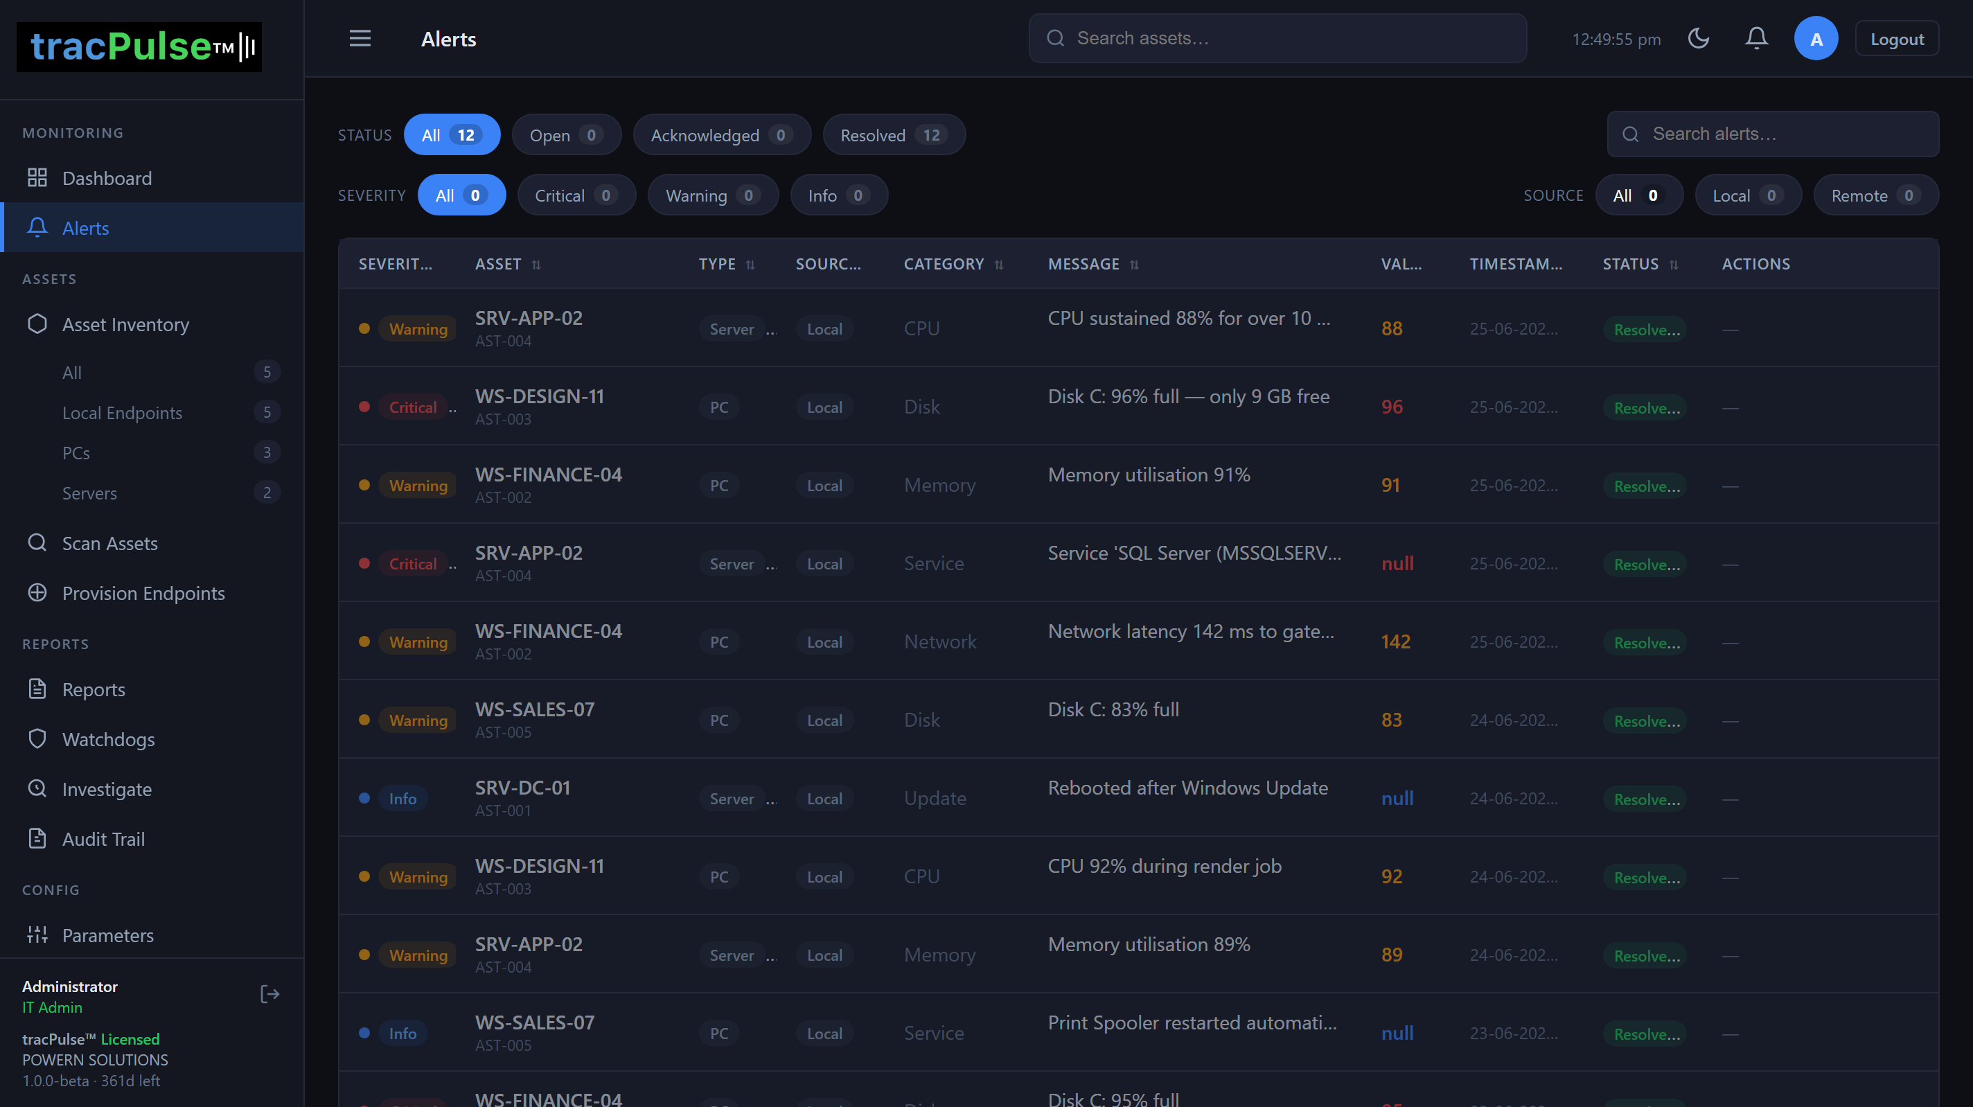Filter status by Resolved 12
Image resolution: width=1973 pixels, height=1107 pixels.
tap(894, 135)
